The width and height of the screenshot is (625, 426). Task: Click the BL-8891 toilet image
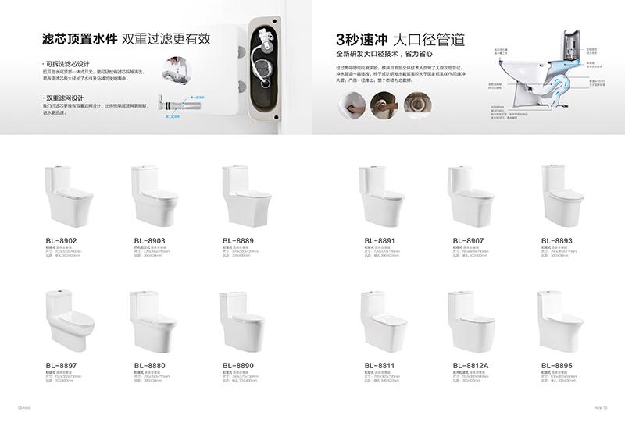coord(381,196)
